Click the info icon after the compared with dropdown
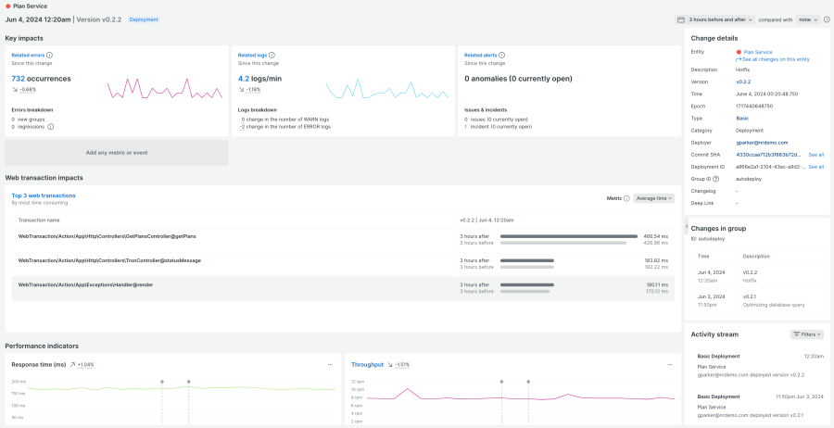 [827, 19]
